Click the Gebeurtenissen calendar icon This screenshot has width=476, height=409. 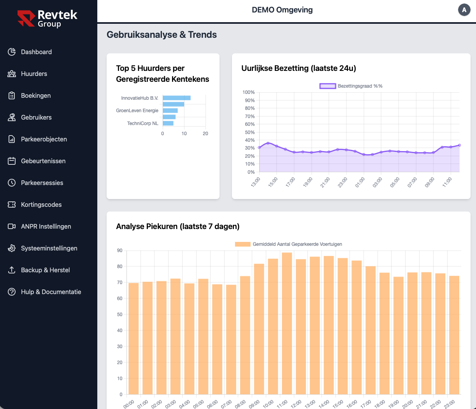(11, 161)
